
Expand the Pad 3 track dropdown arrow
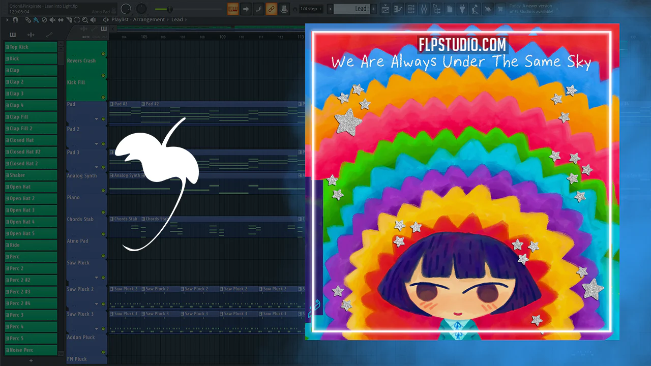click(x=97, y=167)
